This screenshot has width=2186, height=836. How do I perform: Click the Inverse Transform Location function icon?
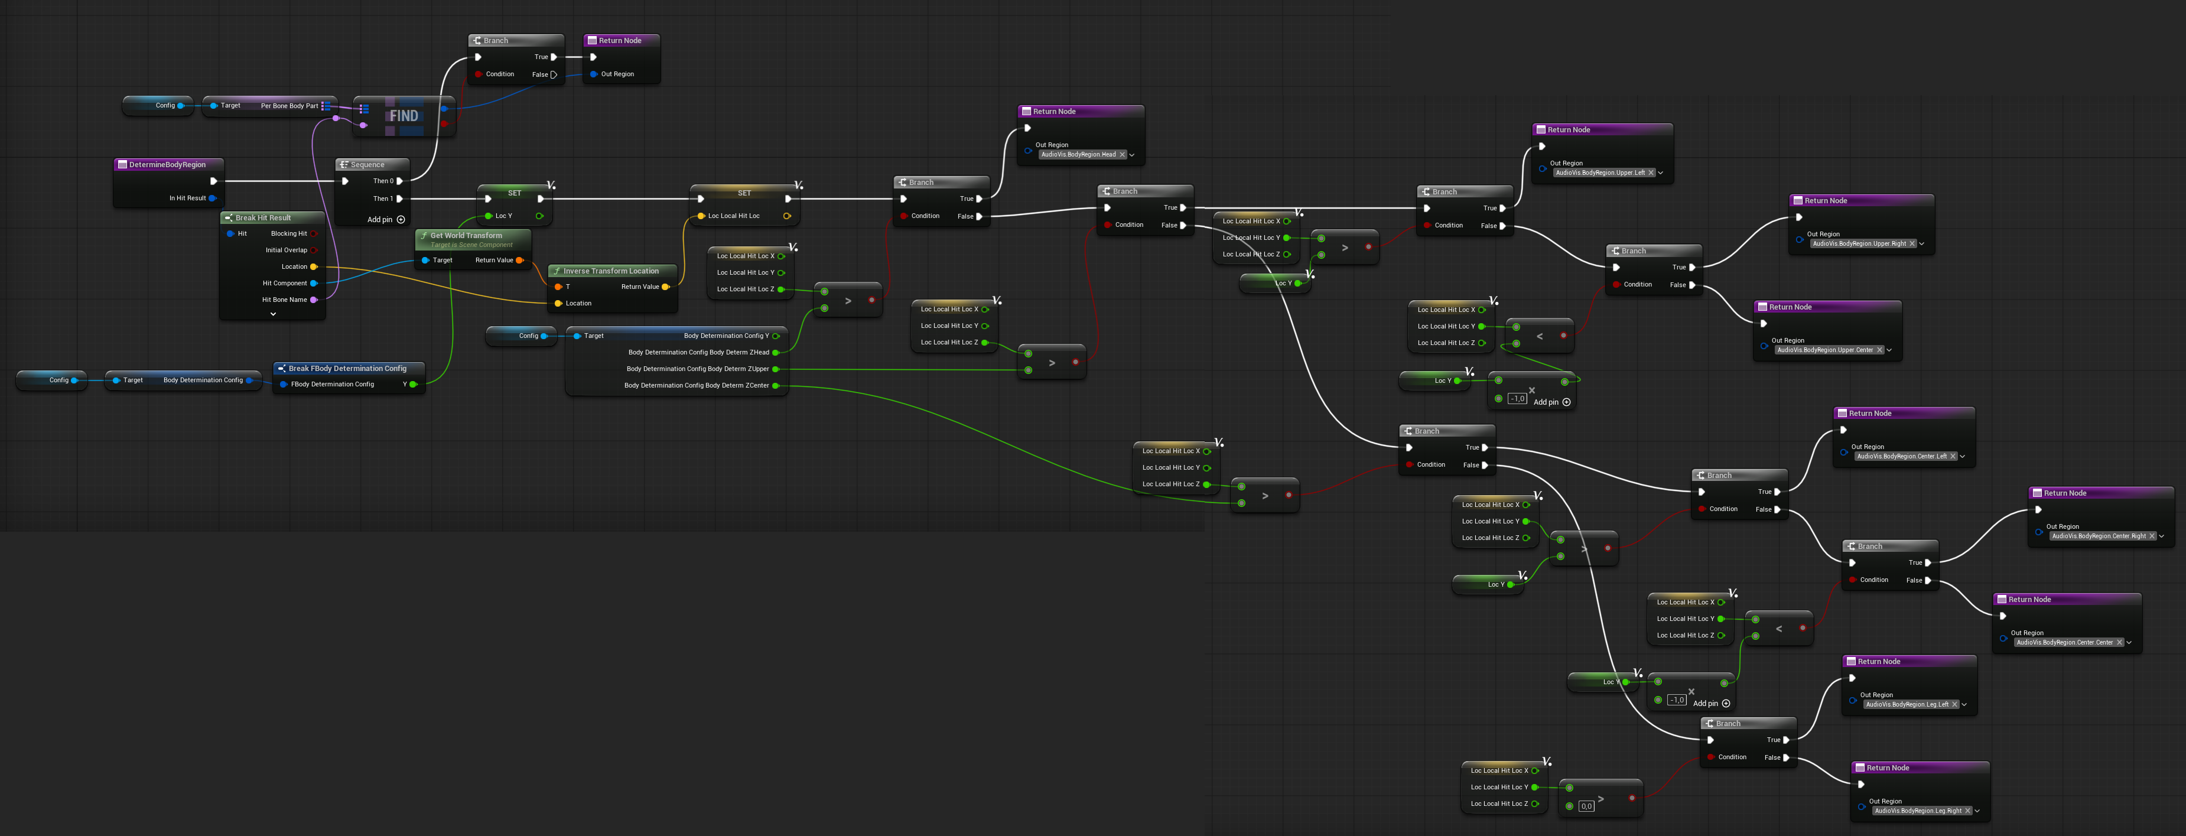[x=557, y=271]
